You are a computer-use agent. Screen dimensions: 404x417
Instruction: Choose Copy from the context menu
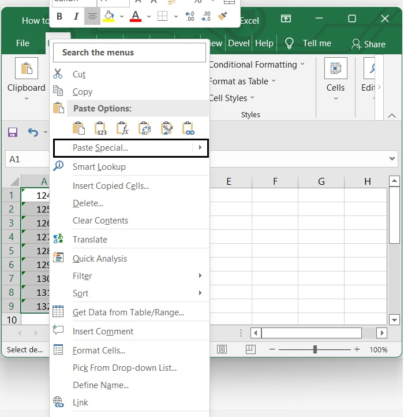tap(129, 91)
